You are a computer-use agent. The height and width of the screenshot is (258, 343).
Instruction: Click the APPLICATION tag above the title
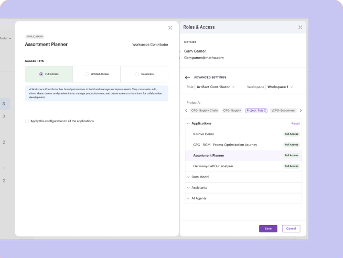(35, 37)
